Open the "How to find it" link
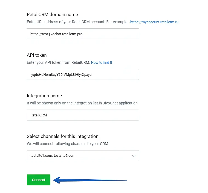The image size is (208, 193). 102,62
